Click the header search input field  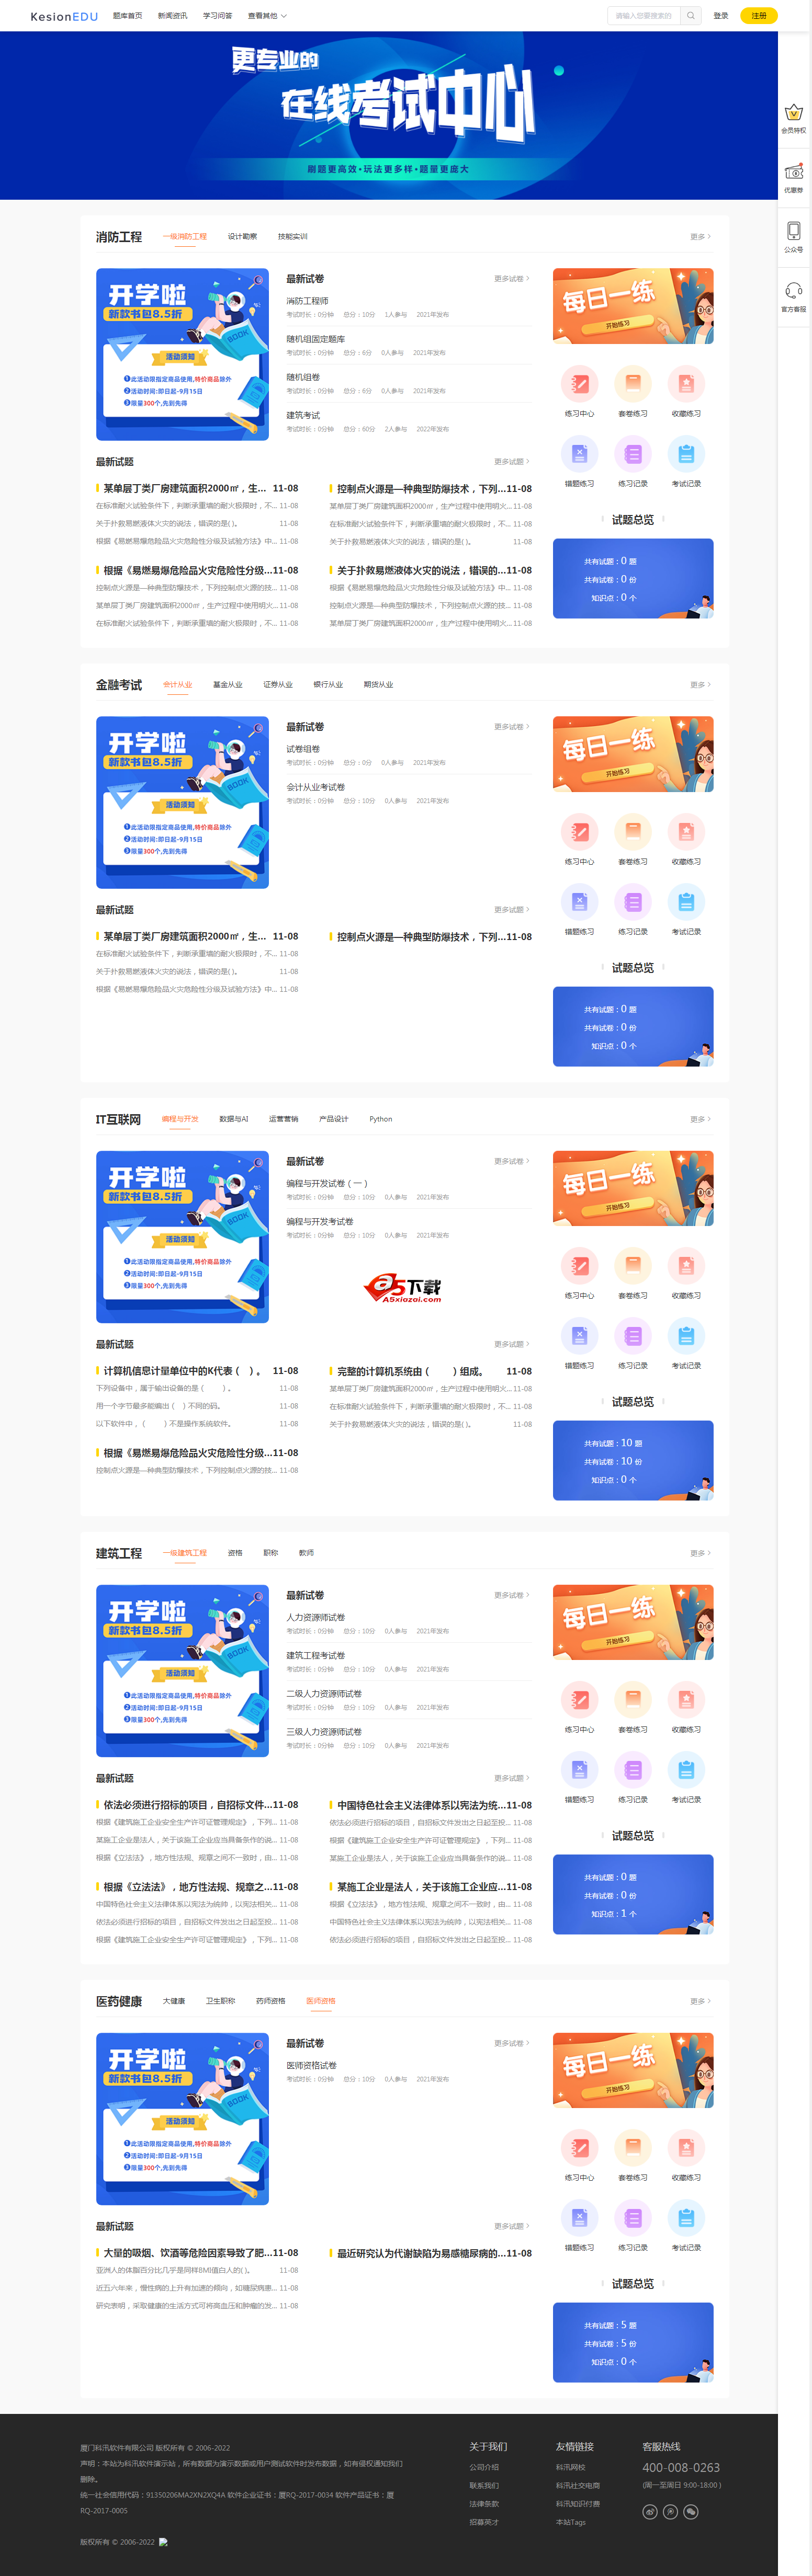point(644,16)
